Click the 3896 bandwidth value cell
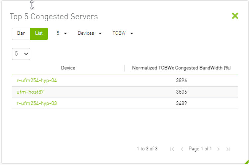Viewport: 249px width, 165px height. tap(182, 81)
